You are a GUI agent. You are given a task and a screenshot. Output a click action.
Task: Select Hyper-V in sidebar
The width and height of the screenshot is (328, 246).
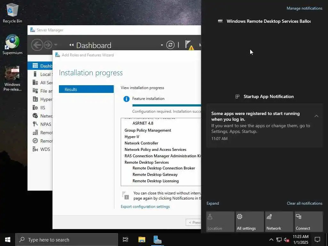(40, 99)
